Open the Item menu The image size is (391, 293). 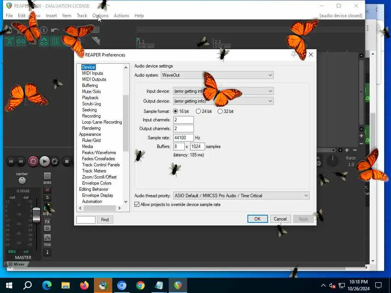point(66,15)
